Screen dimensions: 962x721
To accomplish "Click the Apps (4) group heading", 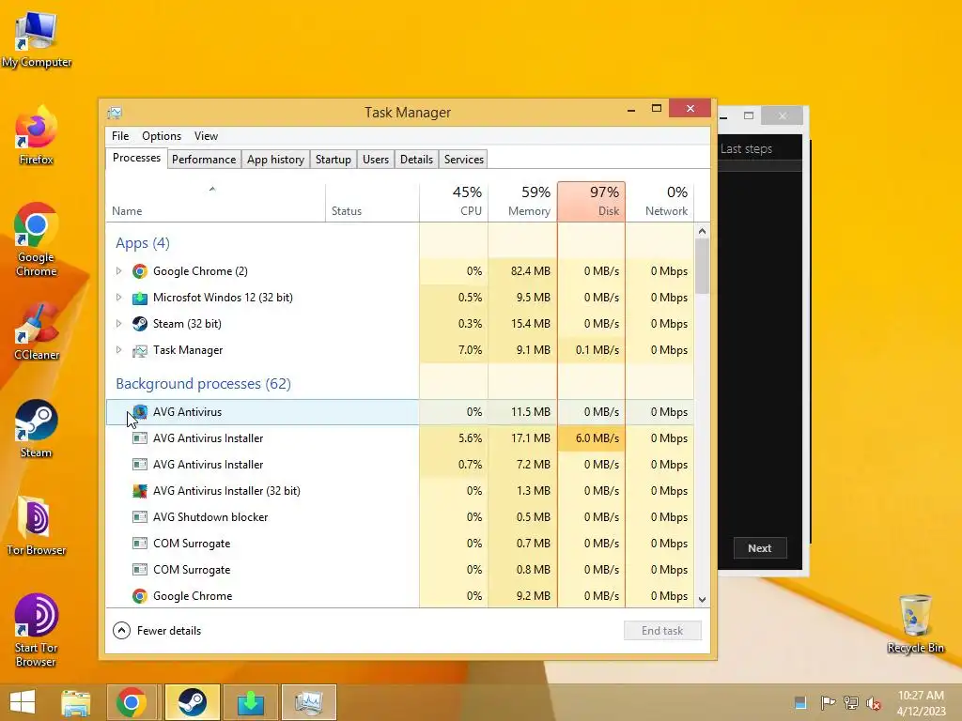I will (143, 243).
